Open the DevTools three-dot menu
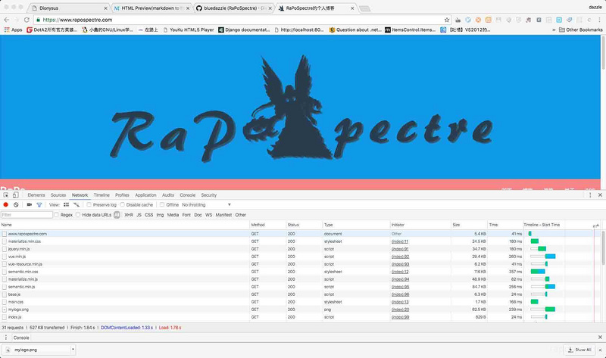The width and height of the screenshot is (606, 358). pyautogui.click(x=590, y=195)
